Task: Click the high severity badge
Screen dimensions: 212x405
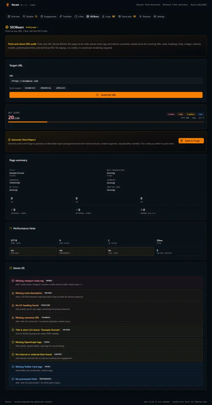Action: [180, 114]
